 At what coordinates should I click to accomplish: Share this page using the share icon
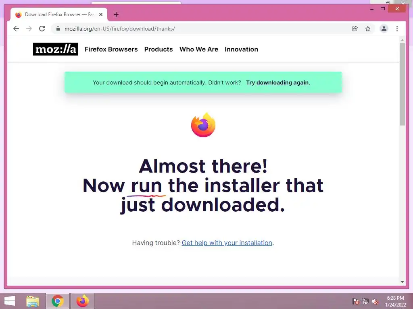355,29
